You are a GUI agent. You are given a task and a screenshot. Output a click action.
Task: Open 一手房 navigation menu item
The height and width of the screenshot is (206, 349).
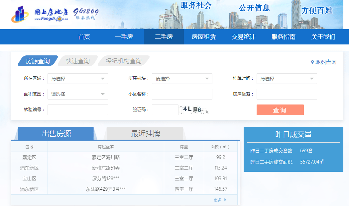pos(124,37)
